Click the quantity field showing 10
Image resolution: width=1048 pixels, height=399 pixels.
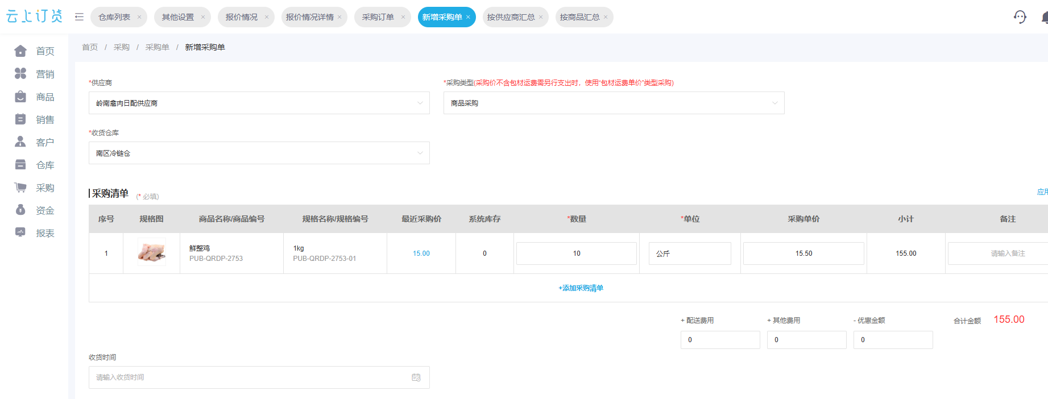tap(577, 253)
